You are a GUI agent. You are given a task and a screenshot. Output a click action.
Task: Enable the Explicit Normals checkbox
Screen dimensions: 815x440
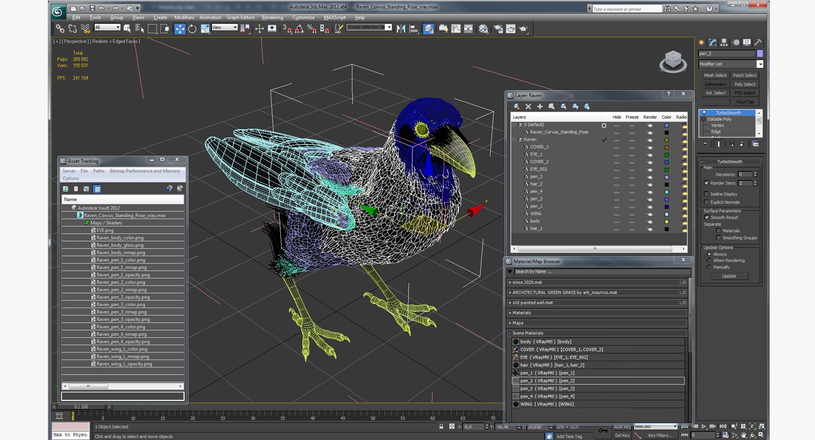(707, 202)
